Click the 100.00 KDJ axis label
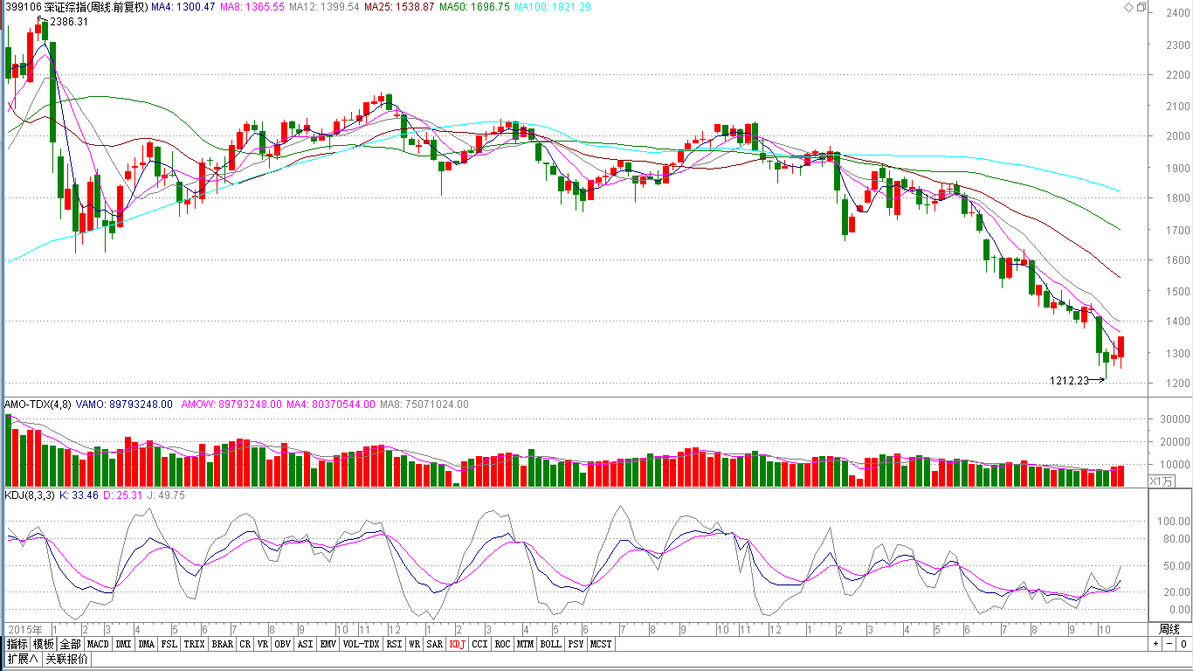This screenshot has width=1193, height=671. coord(1176,522)
